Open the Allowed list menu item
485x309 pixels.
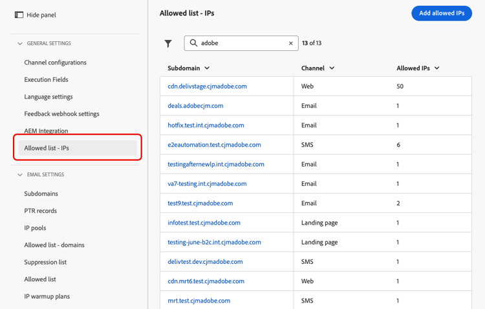40,279
